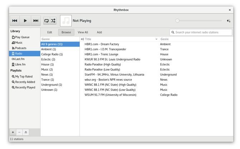Select Music in the Library sidebar
This screenshot has height=149, width=240.
pos(24,43)
